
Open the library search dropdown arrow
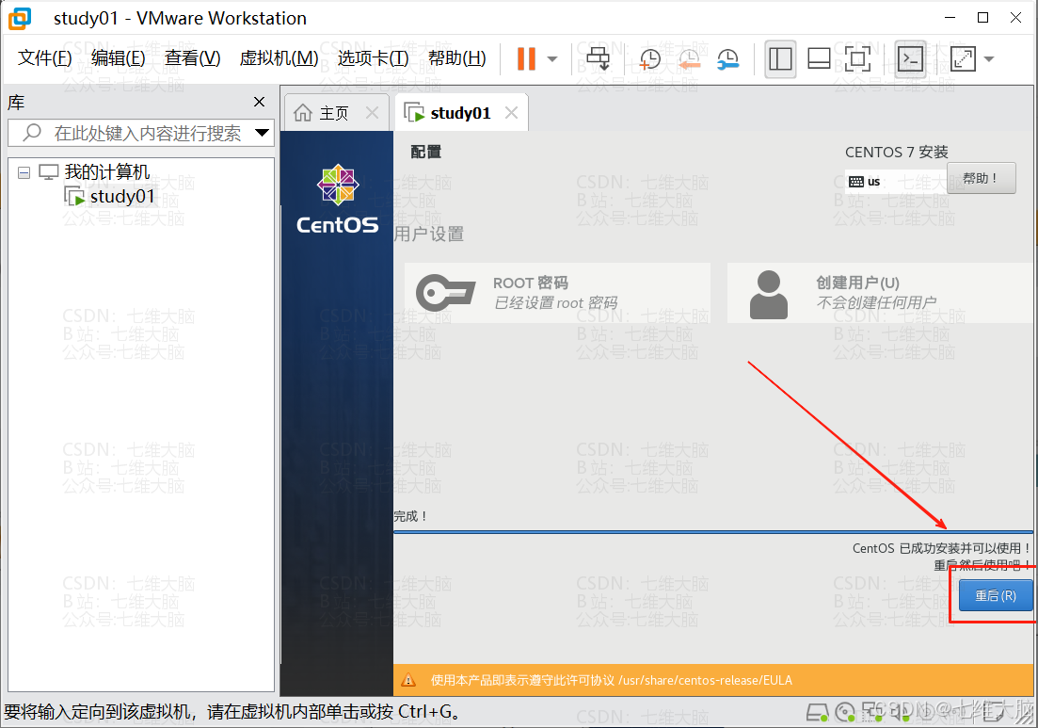263,133
